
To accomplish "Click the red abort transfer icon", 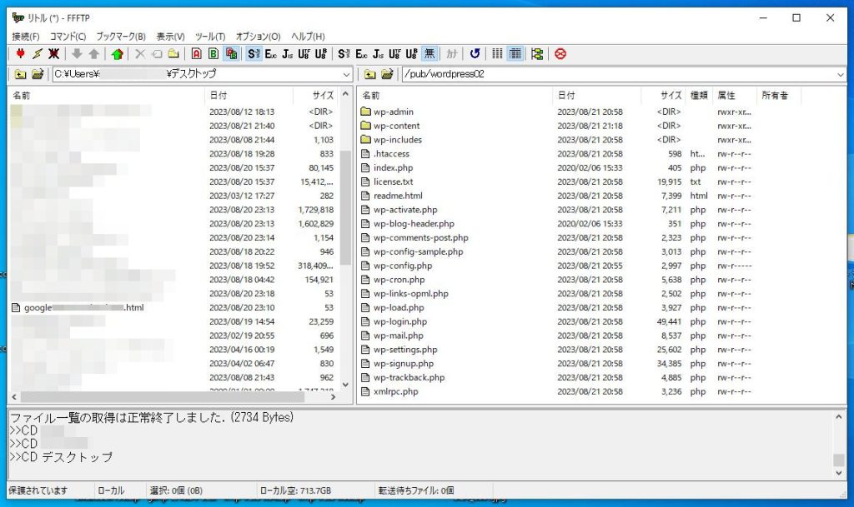I will click(x=560, y=54).
